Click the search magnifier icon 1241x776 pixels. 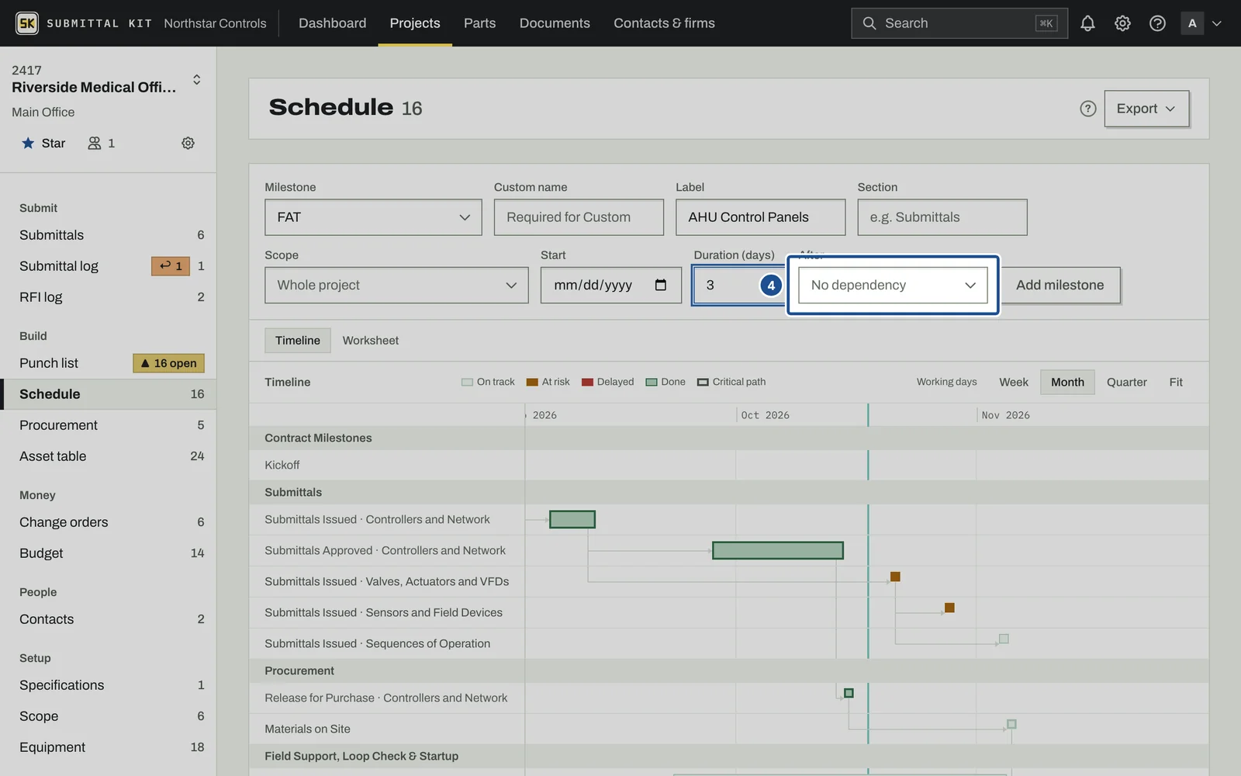coord(869,23)
